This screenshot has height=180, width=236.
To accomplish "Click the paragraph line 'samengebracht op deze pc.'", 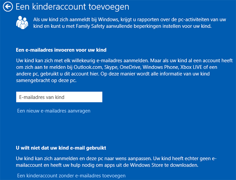I will point(46,80).
